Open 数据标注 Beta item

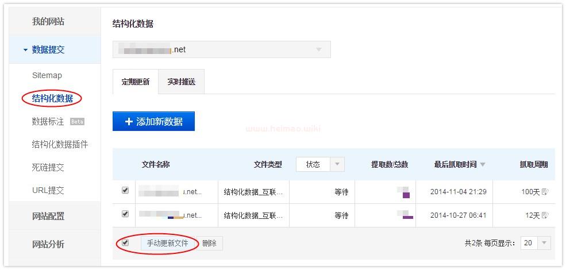click(x=58, y=121)
